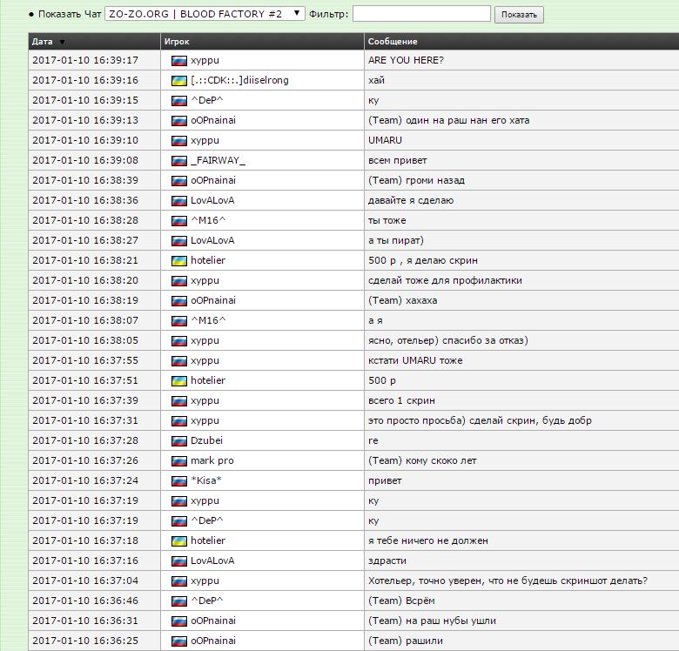Click the flag icon next to mark pro
The width and height of the screenshot is (679, 651).
[179, 460]
